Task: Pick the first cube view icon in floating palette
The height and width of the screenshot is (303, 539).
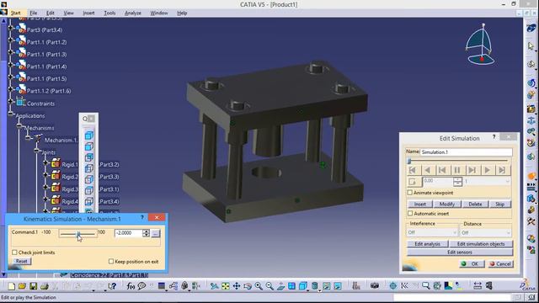Action: pyautogui.click(x=88, y=136)
